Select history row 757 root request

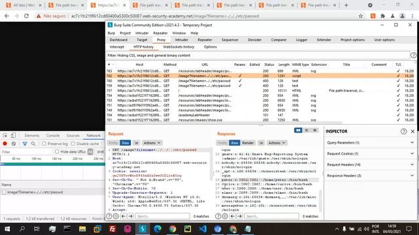(x=261, y=91)
